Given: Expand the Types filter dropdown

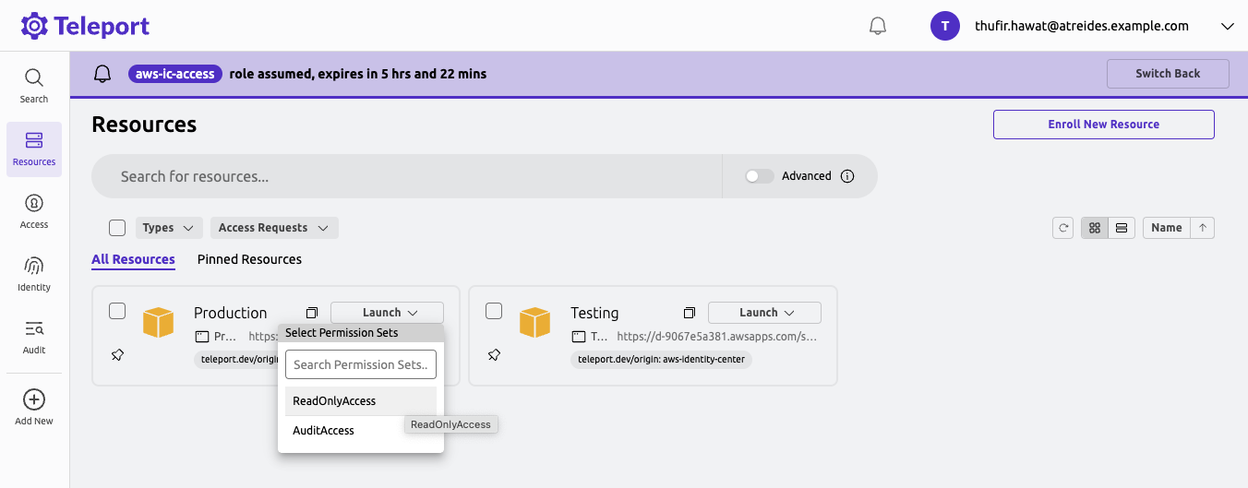Looking at the screenshot, I should point(169,228).
